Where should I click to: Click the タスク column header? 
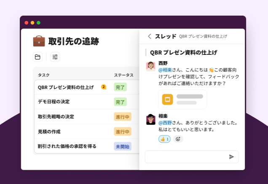(44, 75)
